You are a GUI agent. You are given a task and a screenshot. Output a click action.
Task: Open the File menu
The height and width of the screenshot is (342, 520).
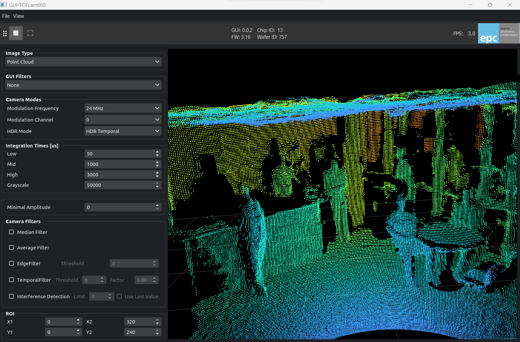tap(6, 16)
